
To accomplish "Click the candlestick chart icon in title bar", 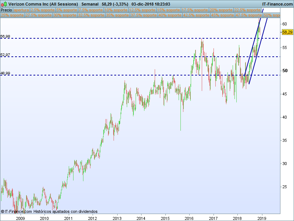I will click(4, 4).
